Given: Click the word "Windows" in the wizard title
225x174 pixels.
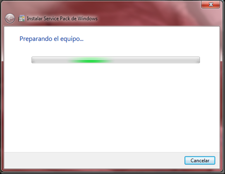Looking at the screenshot, I should (x=88, y=19).
